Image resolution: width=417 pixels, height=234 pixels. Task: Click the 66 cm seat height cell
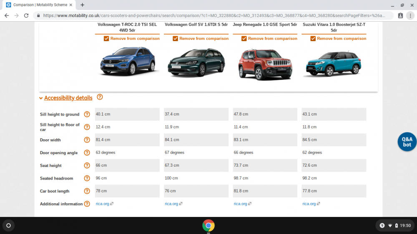(127, 165)
